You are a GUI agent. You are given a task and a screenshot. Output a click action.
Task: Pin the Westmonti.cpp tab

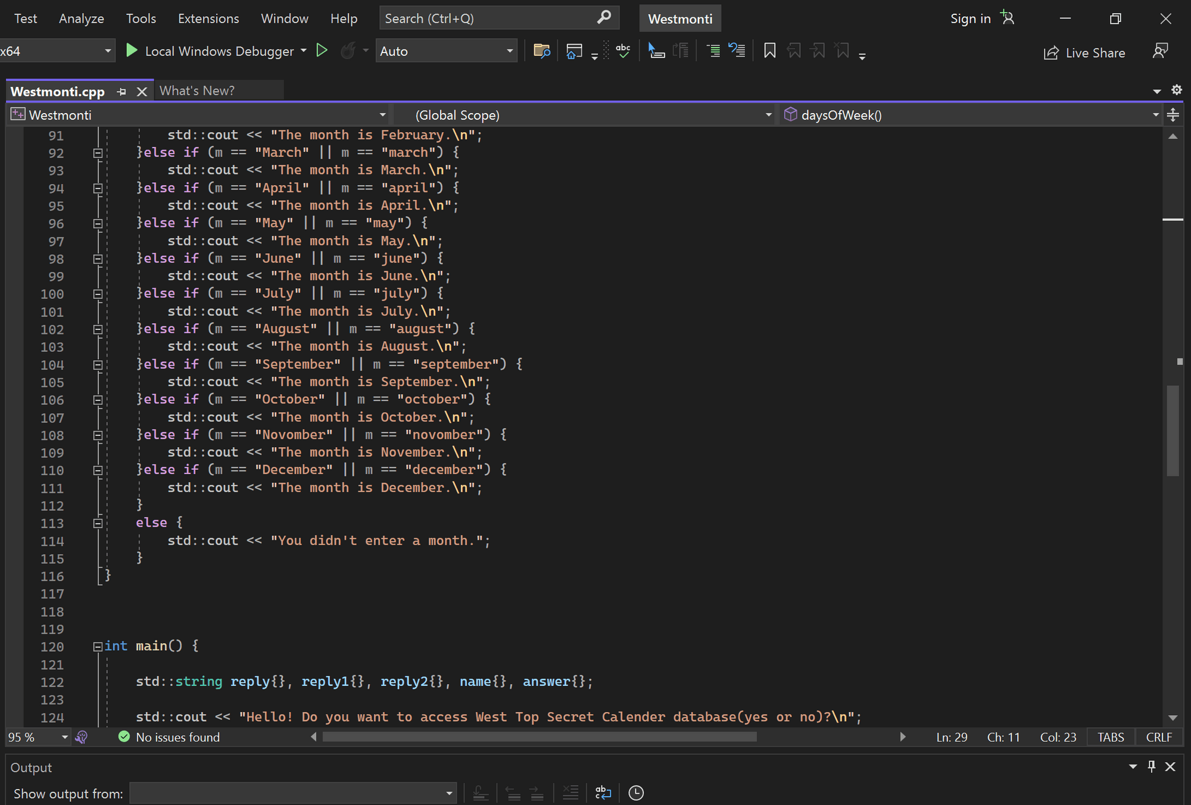pos(121,92)
